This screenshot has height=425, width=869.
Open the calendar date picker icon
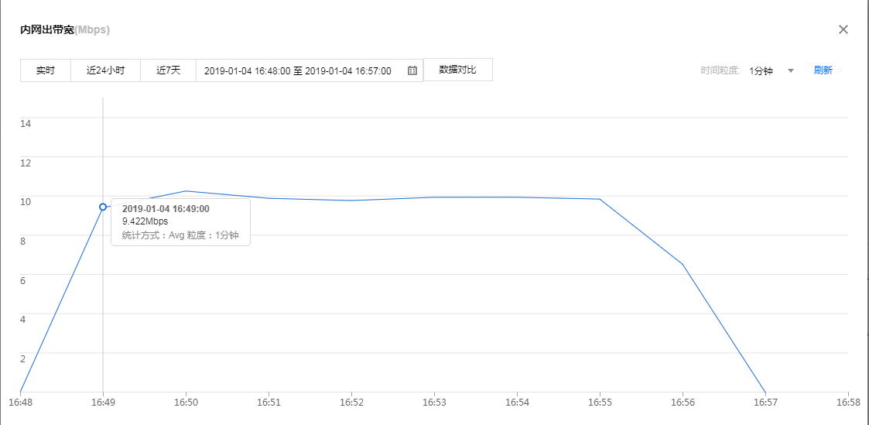point(412,70)
